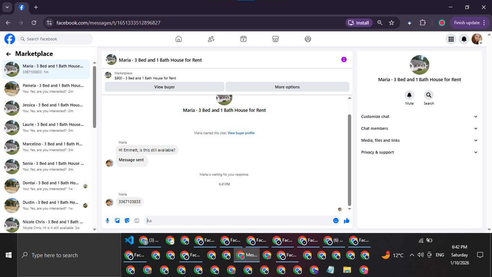Select Pamela conversation in list
The width and height of the screenshot is (492, 277).
pyautogui.click(x=46, y=88)
